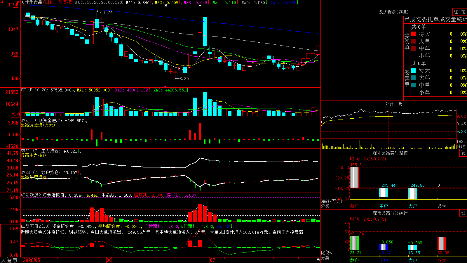467x263 pixels.
Task: Click the 龙虎看盘(逐单) panel title
Action: (394, 12)
